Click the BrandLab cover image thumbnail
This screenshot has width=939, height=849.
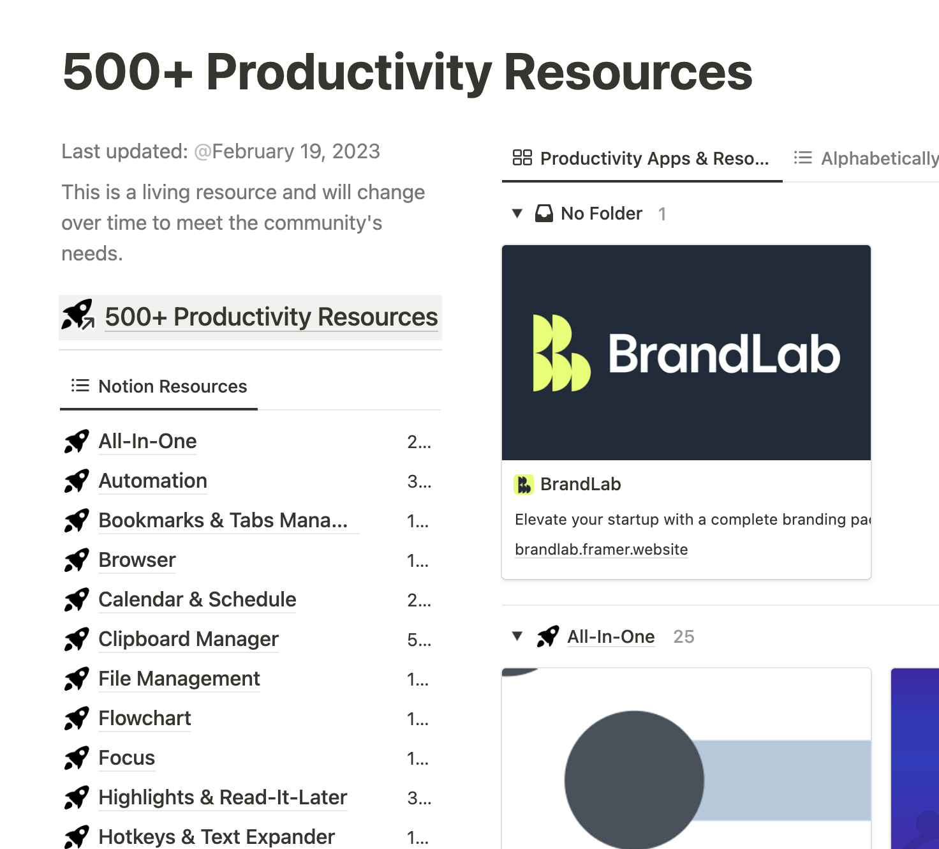[686, 352]
